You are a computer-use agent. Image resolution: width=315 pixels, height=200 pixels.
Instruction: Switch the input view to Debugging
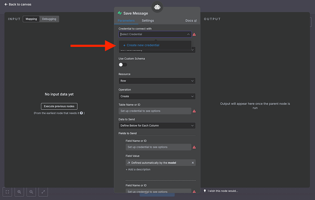coord(49,19)
